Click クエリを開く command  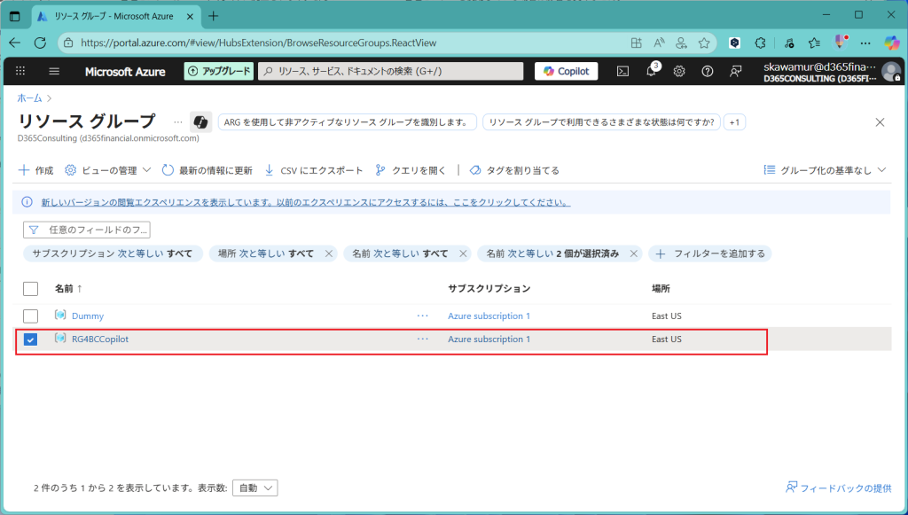pyautogui.click(x=411, y=170)
